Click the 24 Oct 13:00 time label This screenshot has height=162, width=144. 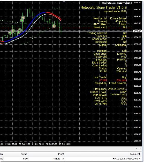pos(25,144)
